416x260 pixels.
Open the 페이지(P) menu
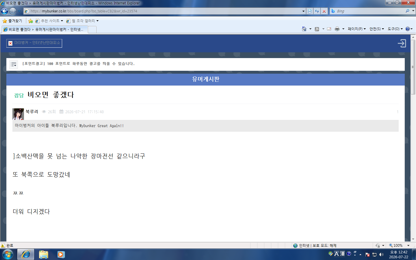pyautogui.click(x=357, y=29)
